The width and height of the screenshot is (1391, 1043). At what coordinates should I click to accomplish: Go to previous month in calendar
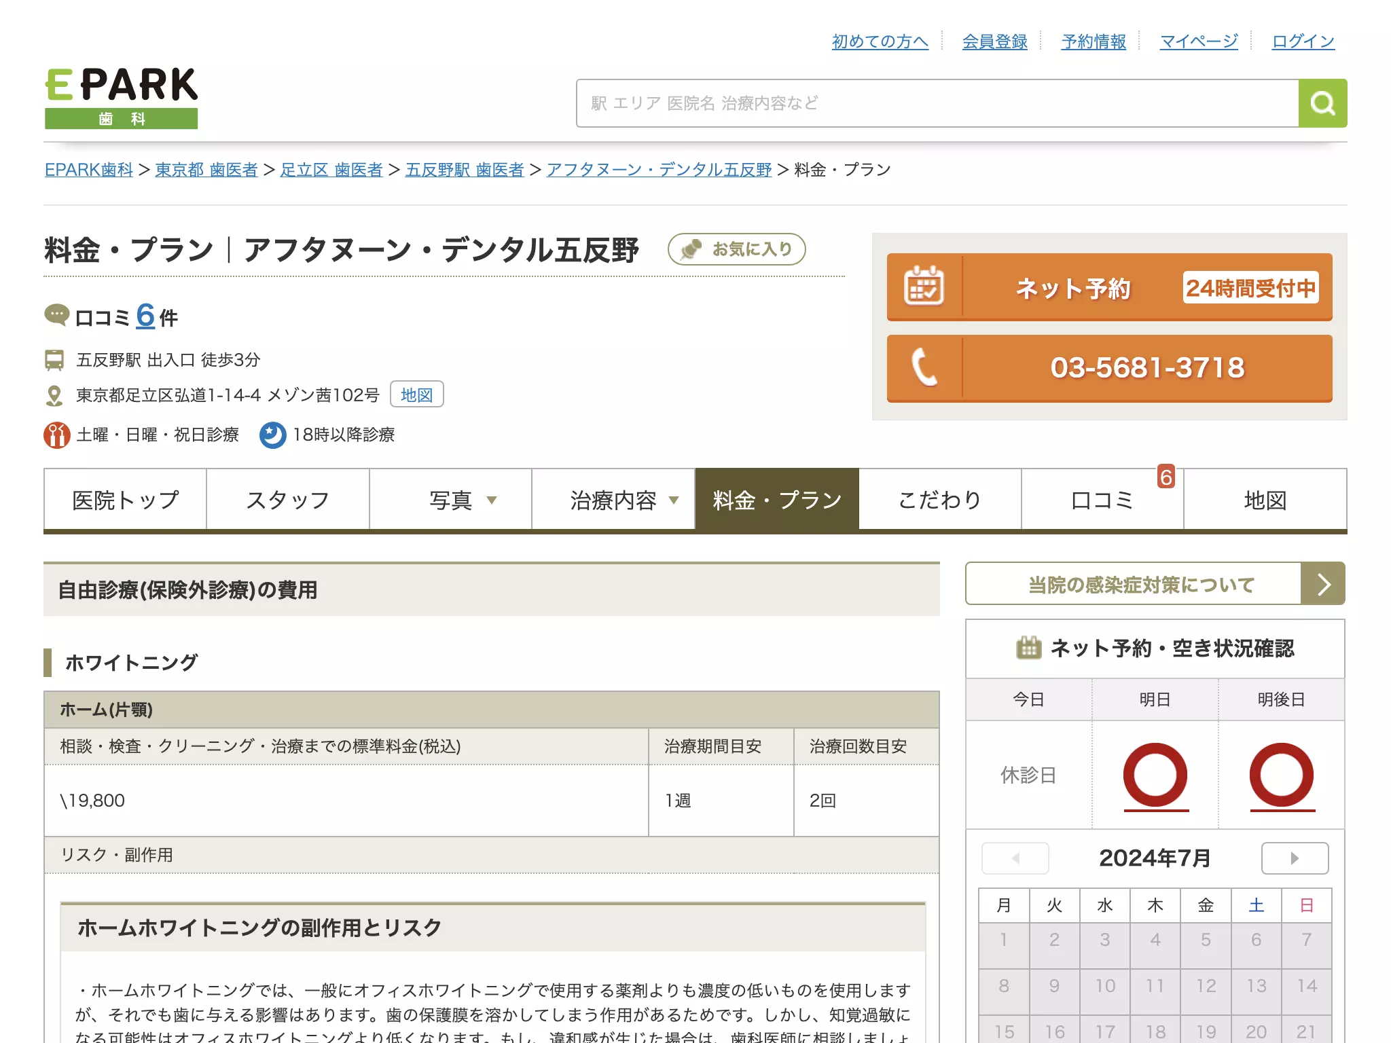(1015, 858)
